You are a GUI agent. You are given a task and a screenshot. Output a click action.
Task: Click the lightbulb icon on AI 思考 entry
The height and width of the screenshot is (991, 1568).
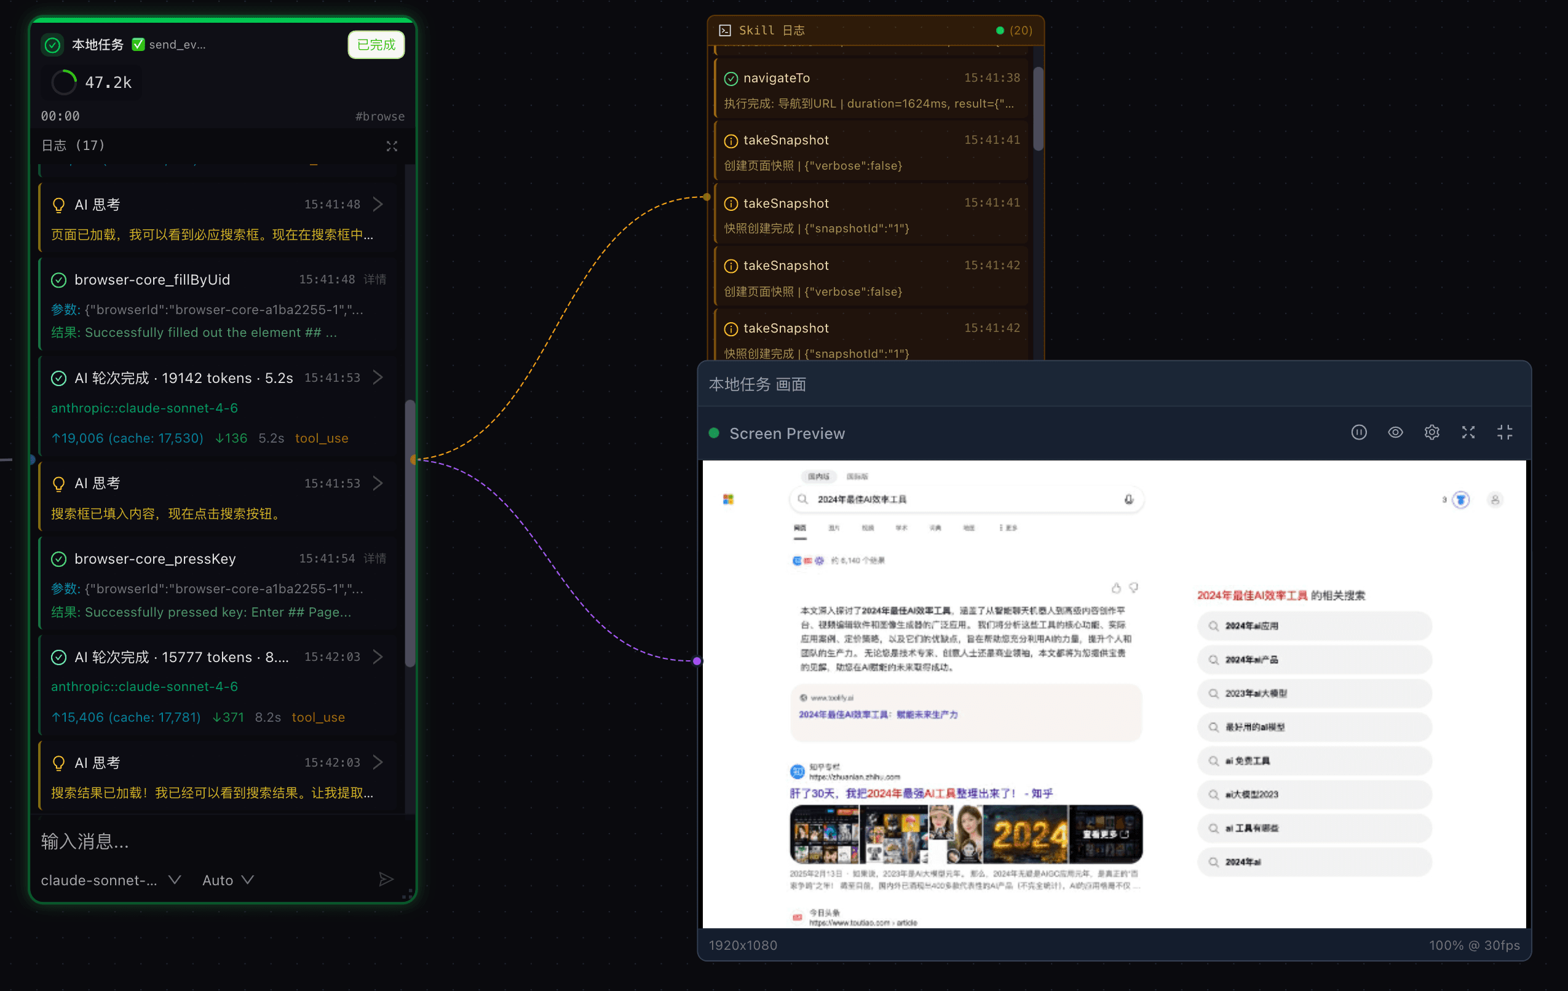coord(58,204)
